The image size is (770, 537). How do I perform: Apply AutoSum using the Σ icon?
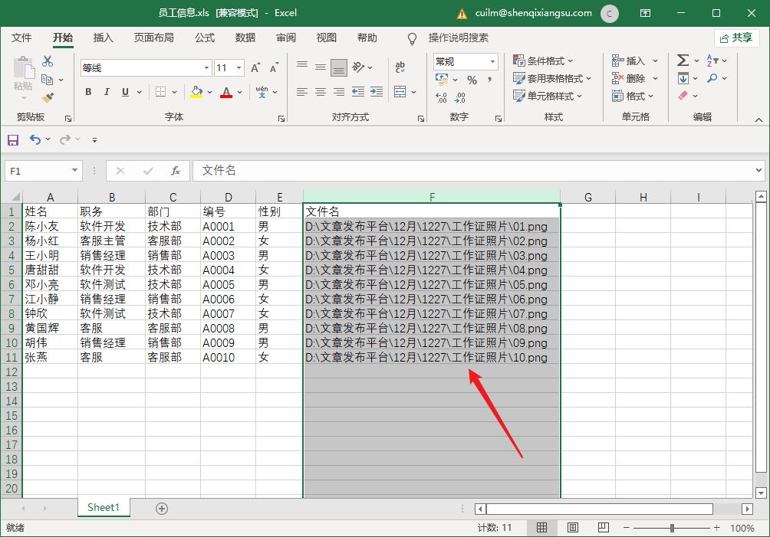[x=683, y=59]
